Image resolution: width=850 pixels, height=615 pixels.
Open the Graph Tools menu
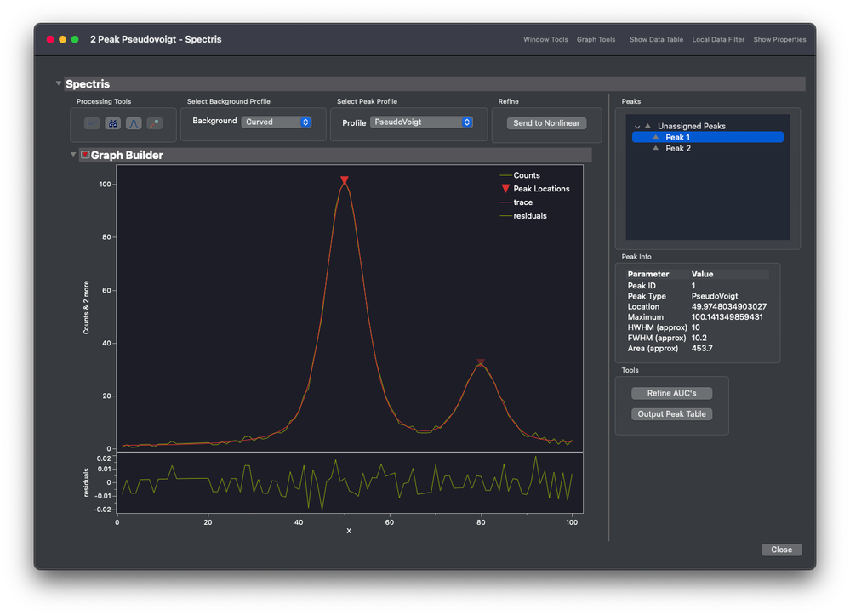coord(596,40)
